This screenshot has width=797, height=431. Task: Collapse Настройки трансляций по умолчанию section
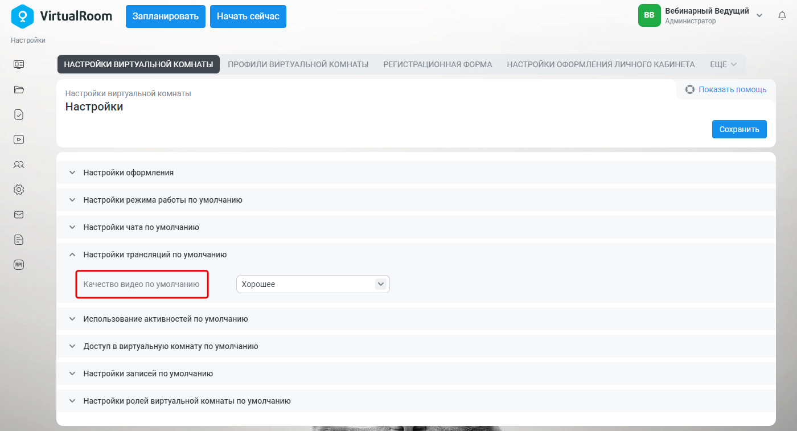pos(416,255)
